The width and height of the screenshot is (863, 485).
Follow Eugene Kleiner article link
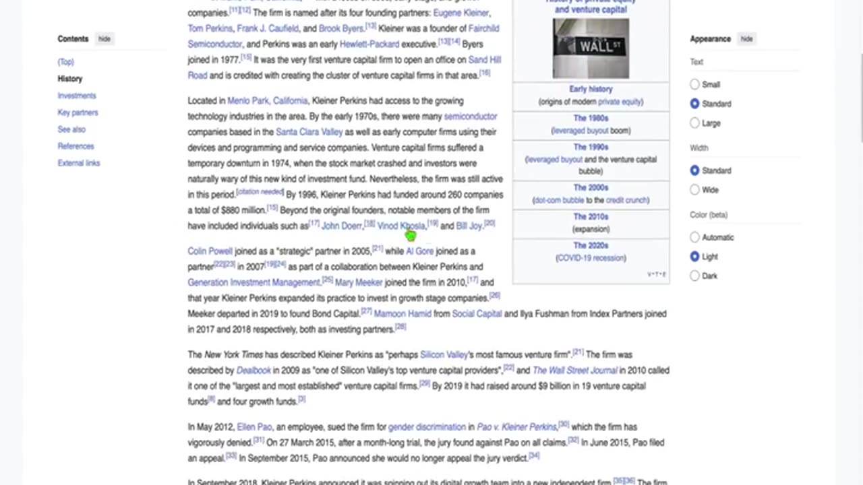[461, 13]
